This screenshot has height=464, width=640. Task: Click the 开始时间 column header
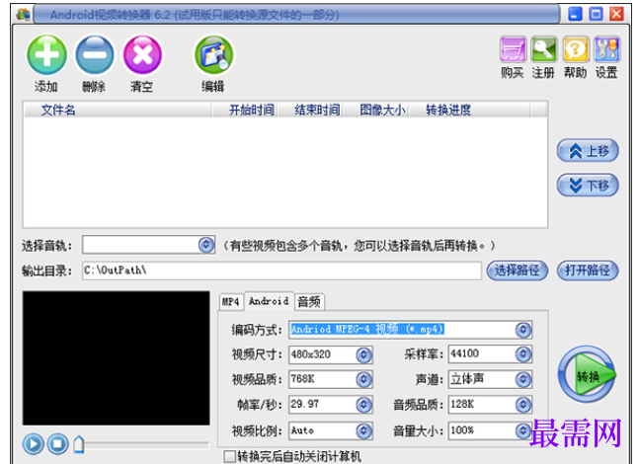click(245, 110)
